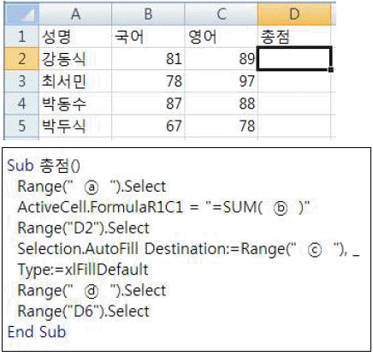This screenshot has height=356, width=373.
Task: Click the Range("D6").Select code line
Action: pos(83,311)
